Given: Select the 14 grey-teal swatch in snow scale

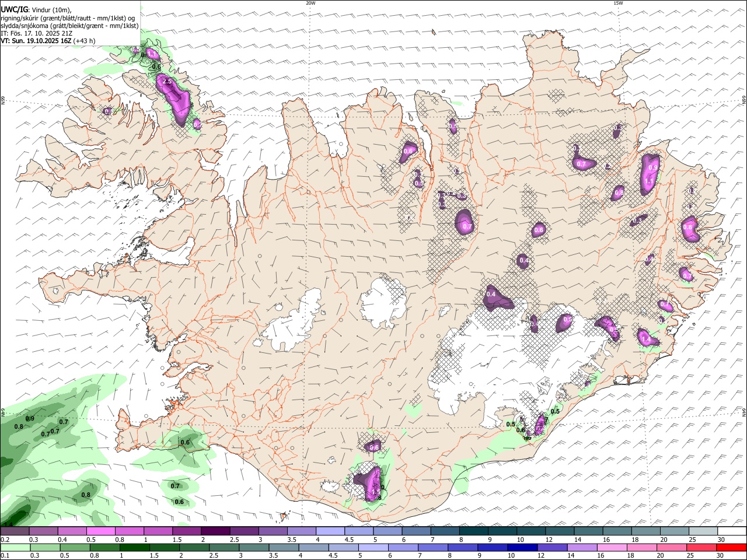Looking at the screenshot, I should (589, 531).
